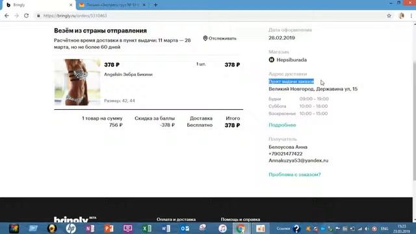Click the Итого total 378 ₽
The height and width of the screenshot is (234, 416).
232,125
